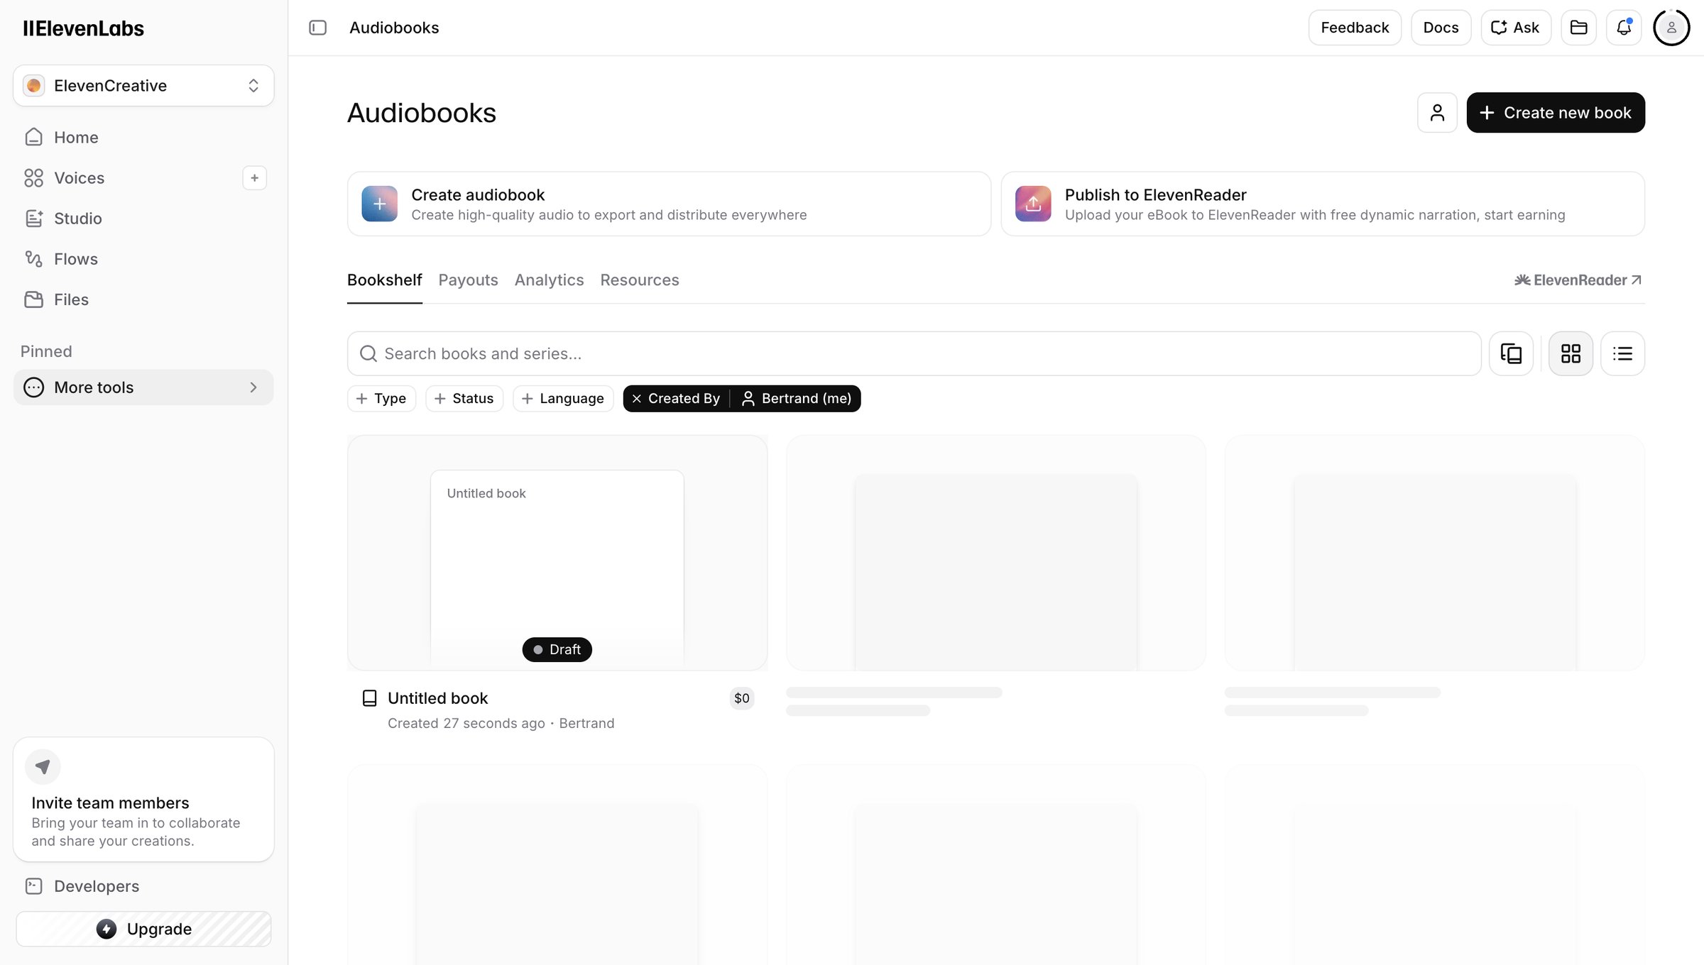Open the Developers section

(x=143, y=886)
